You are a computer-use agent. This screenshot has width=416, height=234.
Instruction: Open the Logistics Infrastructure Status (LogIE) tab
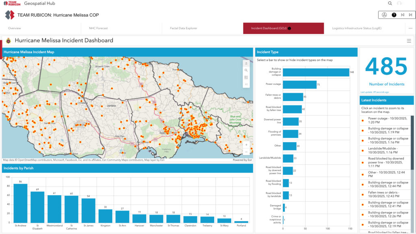[x=356, y=28]
